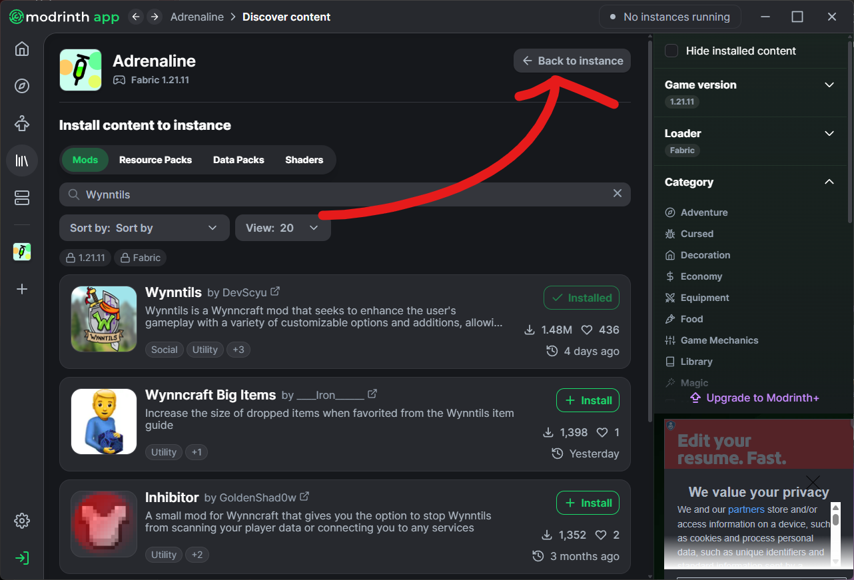Open the Wynncraft Big Items thumbnail
Image resolution: width=854 pixels, height=580 pixels.
[104, 422]
